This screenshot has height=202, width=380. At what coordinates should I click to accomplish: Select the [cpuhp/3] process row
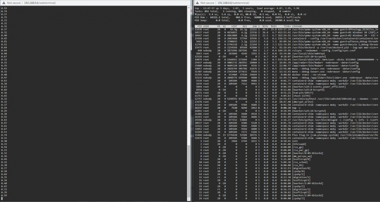click(x=286, y=198)
